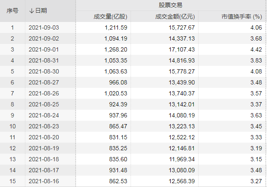Click the amount cell 17,107.43
The image size is (267, 187).
coord(180,49)
